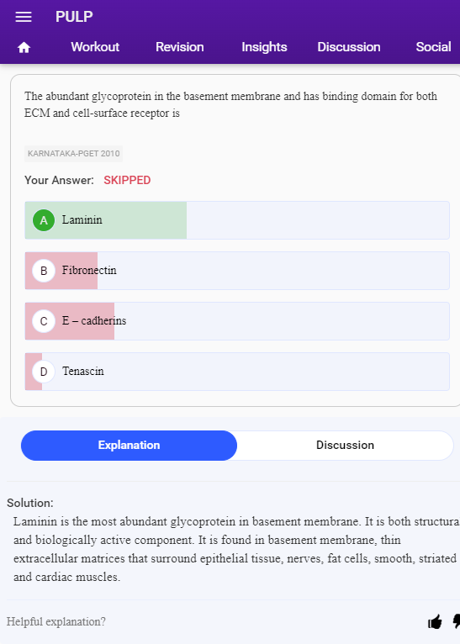Choose the Fibronectin answer row
This screenshot has height=644, width=460.
(237, 271)
